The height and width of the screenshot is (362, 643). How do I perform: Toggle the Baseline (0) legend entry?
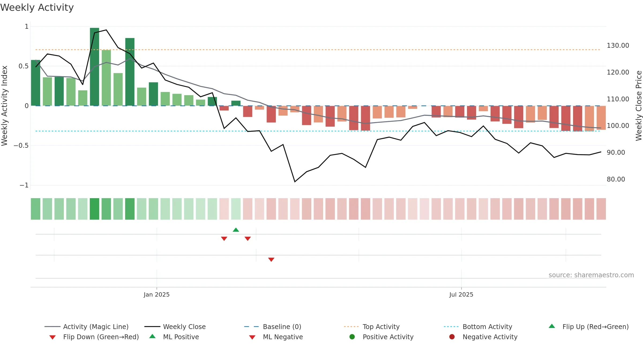pyautogui.click(x=273, y=327)
